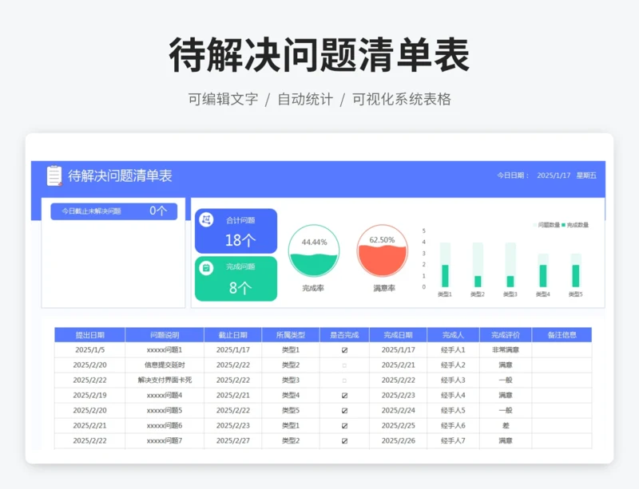This screenshot has height=489, width=639.
Task: Select the xxxxx问题5 description cell
Action: point(165,410)
